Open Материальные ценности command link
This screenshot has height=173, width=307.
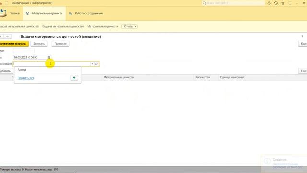(x=103, y=26)
